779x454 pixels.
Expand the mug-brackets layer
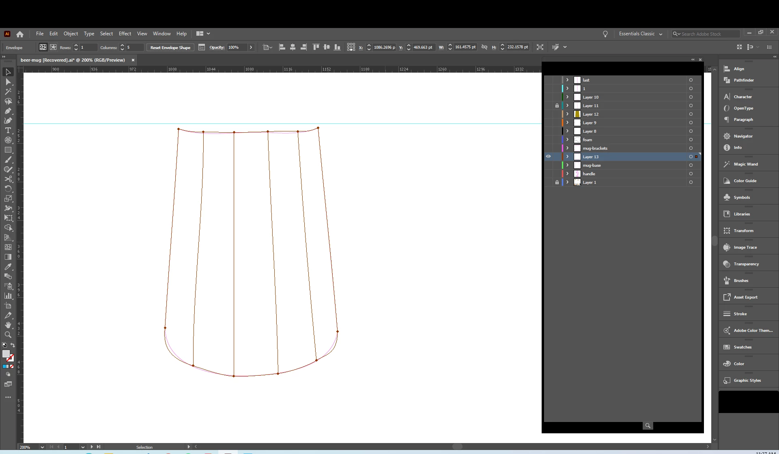(x=567, y=148)
